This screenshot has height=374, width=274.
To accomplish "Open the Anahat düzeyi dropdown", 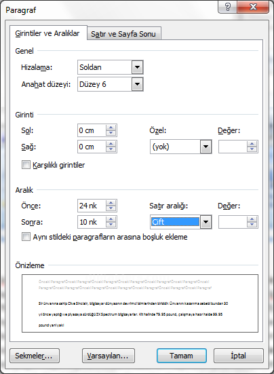I will (x=137, y=84).
